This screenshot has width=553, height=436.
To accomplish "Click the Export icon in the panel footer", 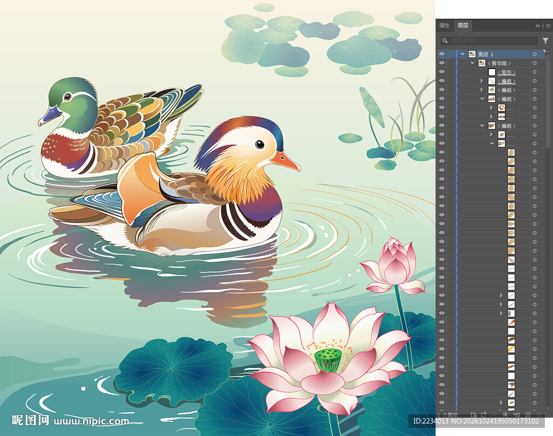I will click(x=483, y=415).
